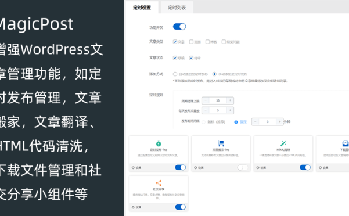Choose the 随机 (推荐) interval option

[x=204, y=122]
